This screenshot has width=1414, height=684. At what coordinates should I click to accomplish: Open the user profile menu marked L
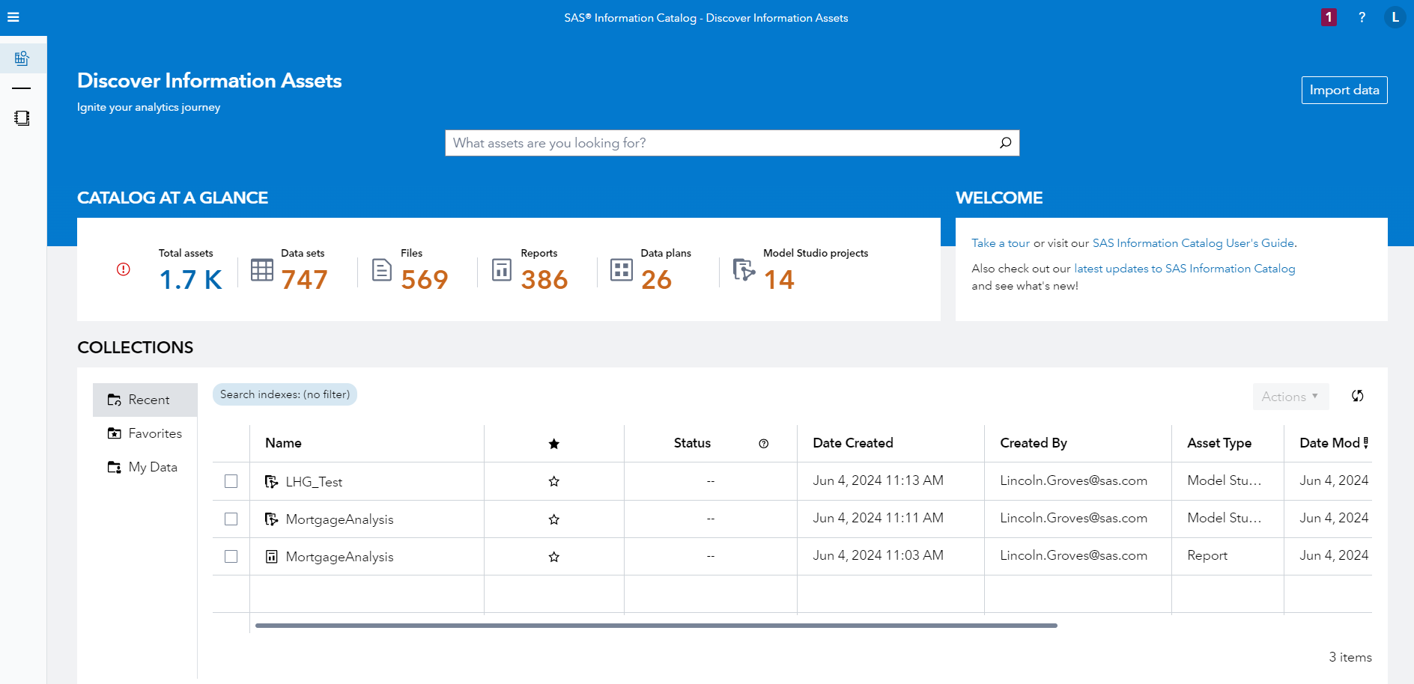coord(1395,16)
